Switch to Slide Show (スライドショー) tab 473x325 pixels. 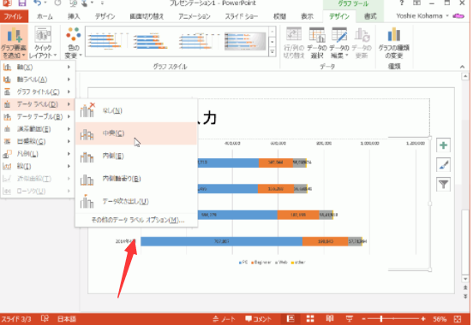242,16
